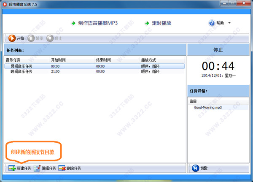
Task: Click the grey Pause (暂停) icon
Action: (31, 38)
